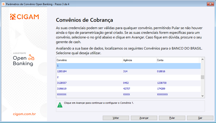Click the Pular button
This screenshot has width=216, height=123.
(x=172, y=118)
